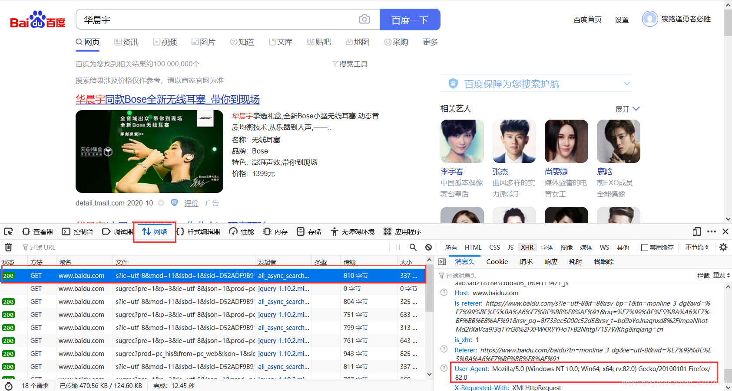Click the Baidu logo

tap(38, 20)
